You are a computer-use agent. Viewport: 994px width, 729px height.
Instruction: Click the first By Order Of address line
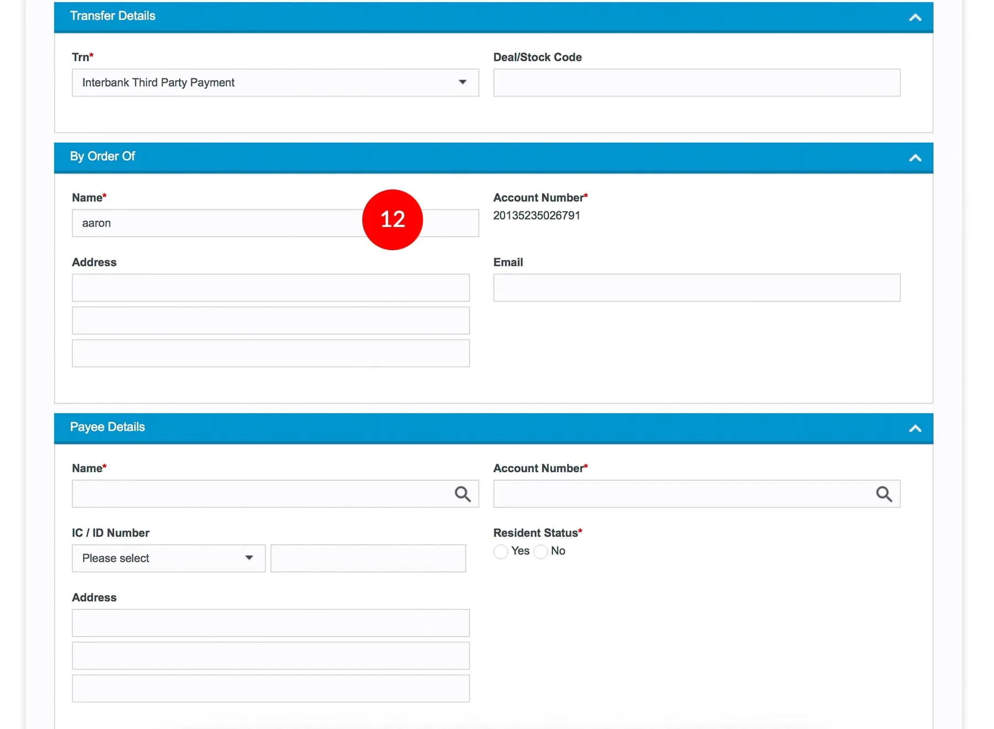[x=271, y=288]
